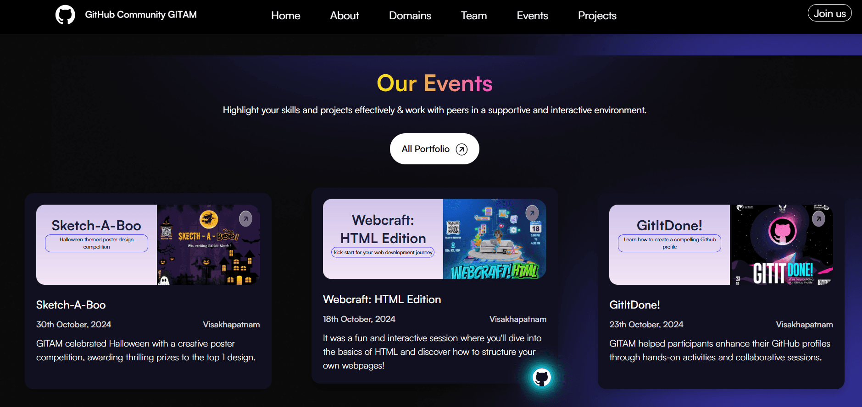Open Webcraft: HTML Edition event title link
Image resolution: width=862 pixels, height=407 pixels.
pyautogui.click(x=382, y=299)
